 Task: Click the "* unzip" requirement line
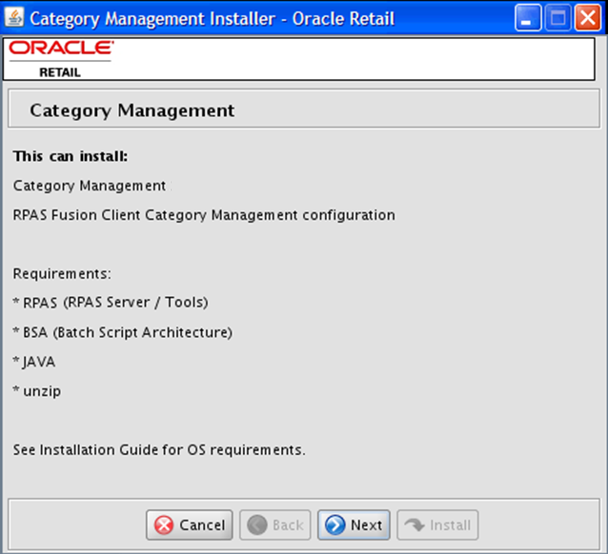tap(37, 391)
